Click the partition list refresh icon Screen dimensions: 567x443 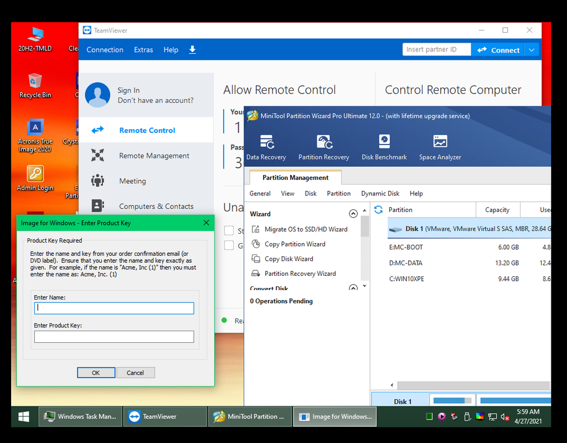[378, 210]
